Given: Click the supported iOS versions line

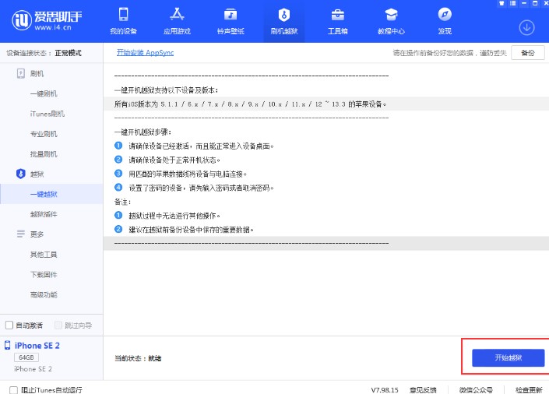Looking at the screenshot, I should tap(250, 104).
